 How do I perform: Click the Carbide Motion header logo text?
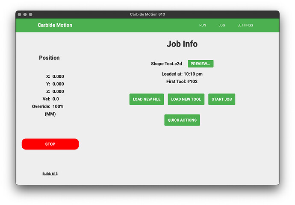(55, 25)
